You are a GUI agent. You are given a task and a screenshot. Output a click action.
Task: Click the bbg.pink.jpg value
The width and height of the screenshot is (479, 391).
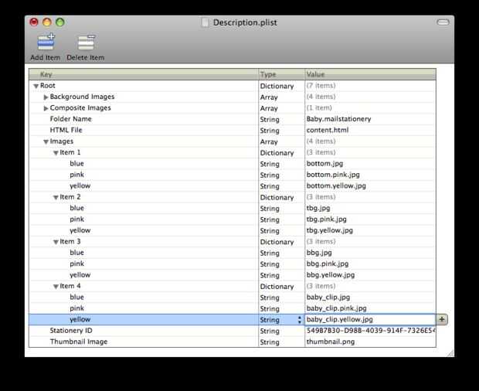(327, 263)
